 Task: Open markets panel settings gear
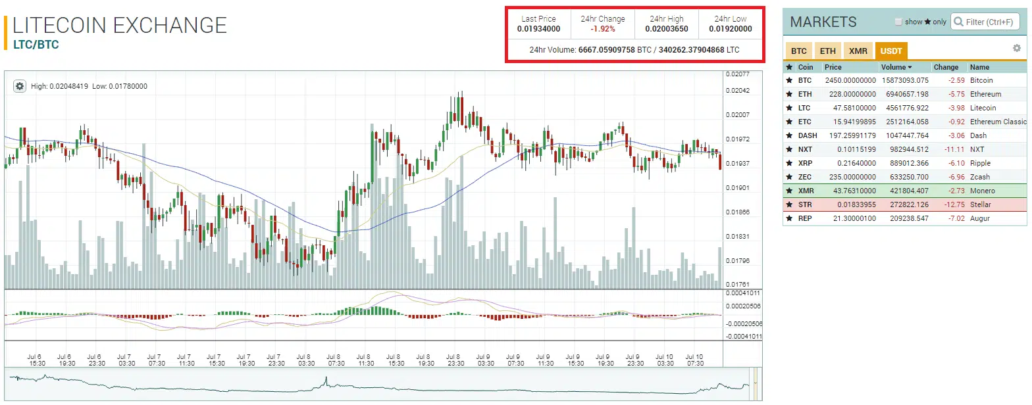pos(1017,48)
